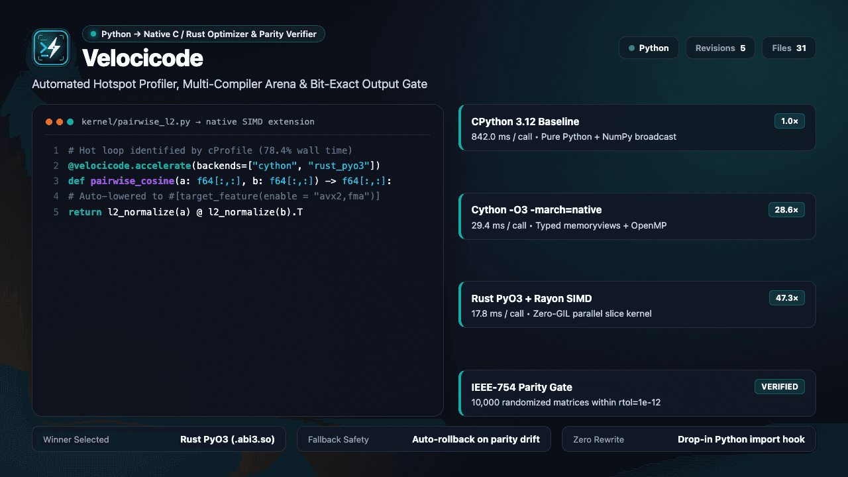The width and height of the screenshot is (848, 477).
Task: Click the red window dot in code panel
Action: [x=49, y=122]
